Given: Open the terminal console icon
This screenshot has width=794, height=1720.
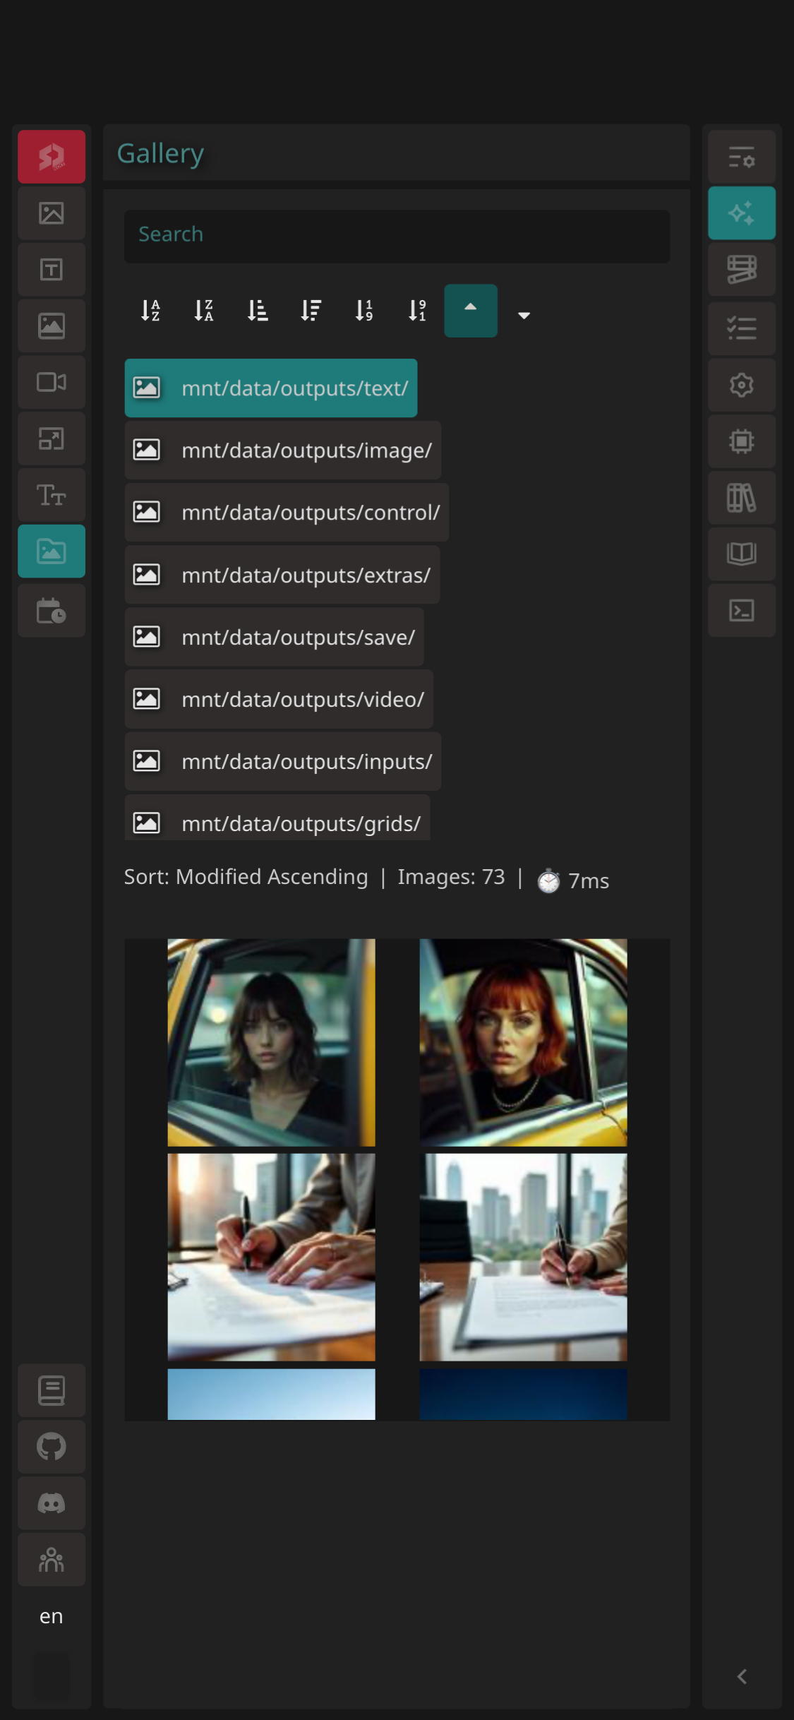Looking at the screenshot, I should pyautogui.click(x=741, y=611).
